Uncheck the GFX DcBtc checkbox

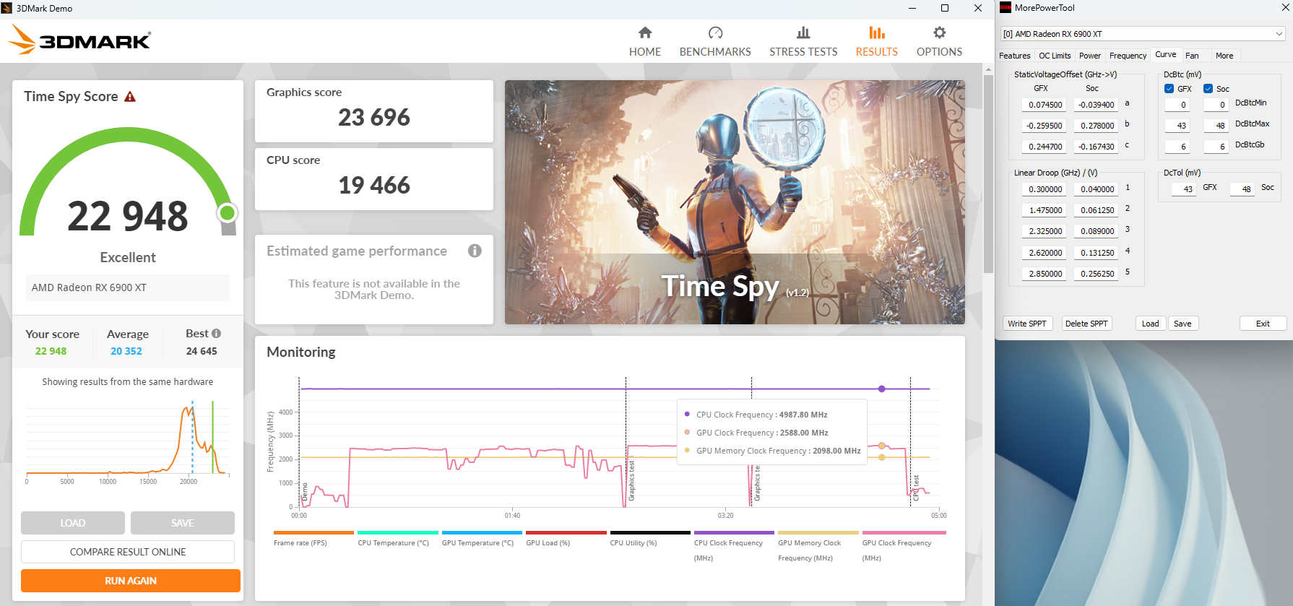(1169, 89)
